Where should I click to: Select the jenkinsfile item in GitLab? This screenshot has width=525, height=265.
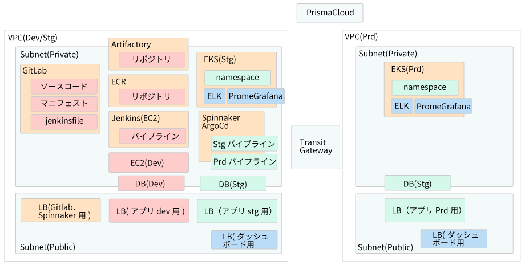click(64, 121)
